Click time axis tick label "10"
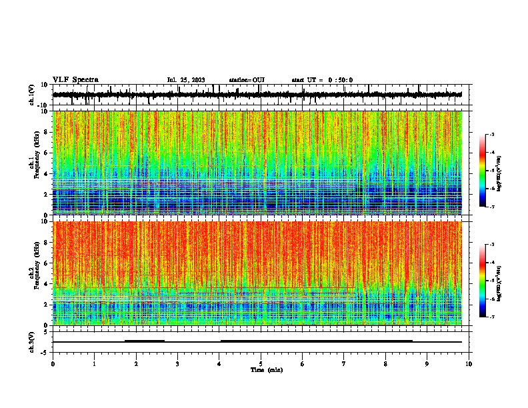Screen dimensions: 528x408 click(469, 364)
